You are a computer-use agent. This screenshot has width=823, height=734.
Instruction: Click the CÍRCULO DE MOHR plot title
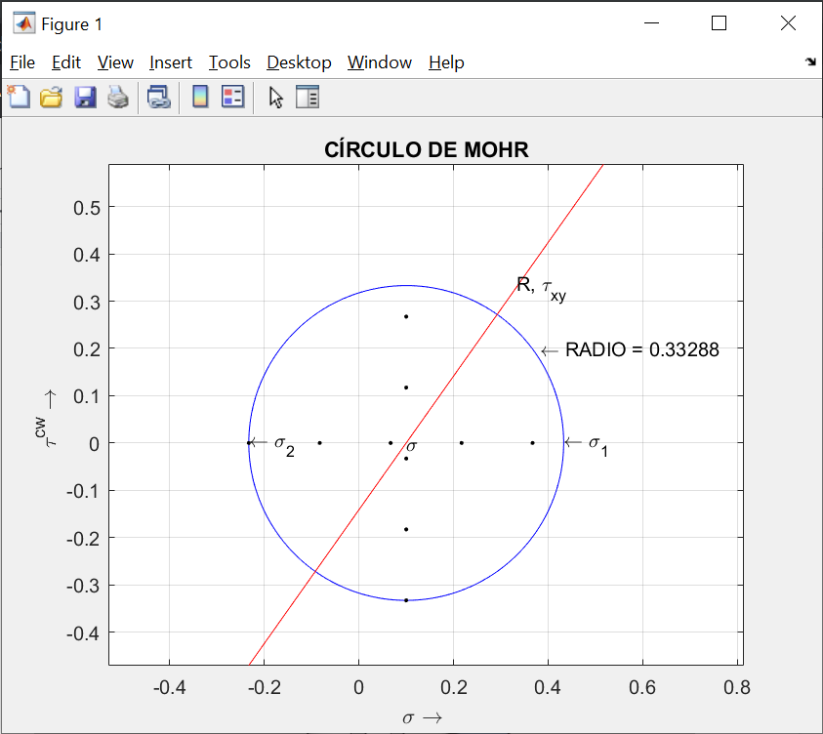pos(427,150)
